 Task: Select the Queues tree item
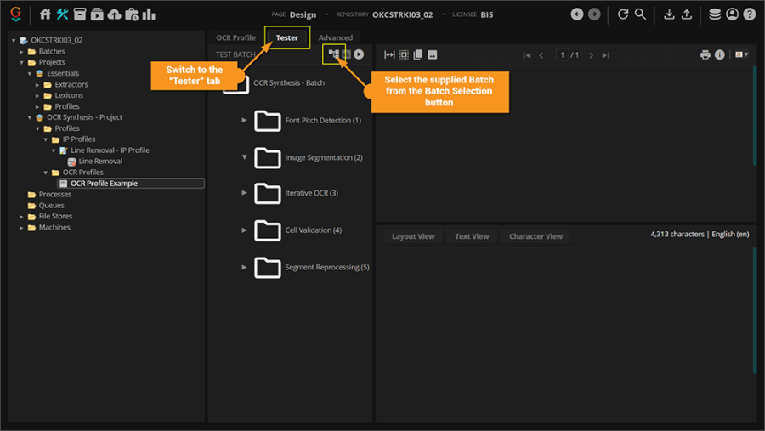pyautogui.click(x=51, y=206)
